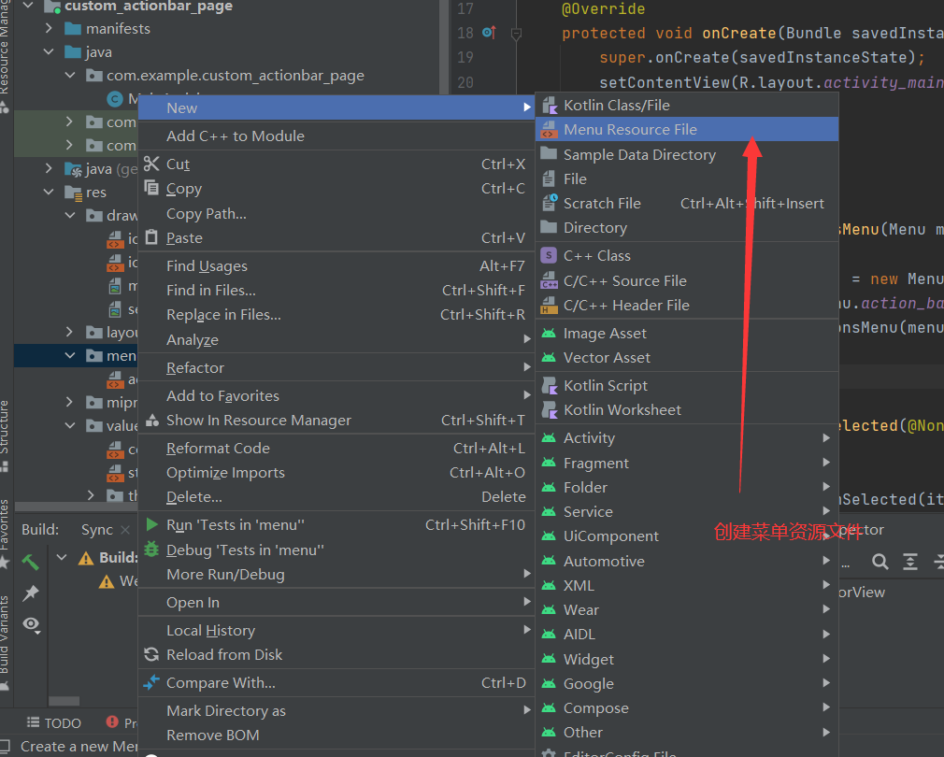Viewport: 944px width, 757px height.
Task: Click the Menu Resource File icon
Action: 549,130
